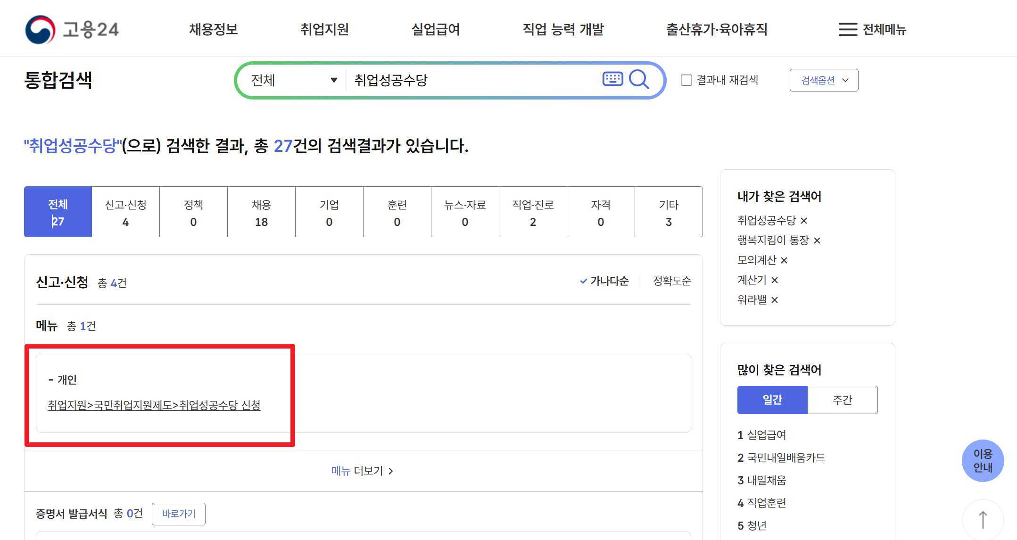Expand the 검색옵션 options panel
This screenshot has width=1017, height=540.
(x=823, y=80)
